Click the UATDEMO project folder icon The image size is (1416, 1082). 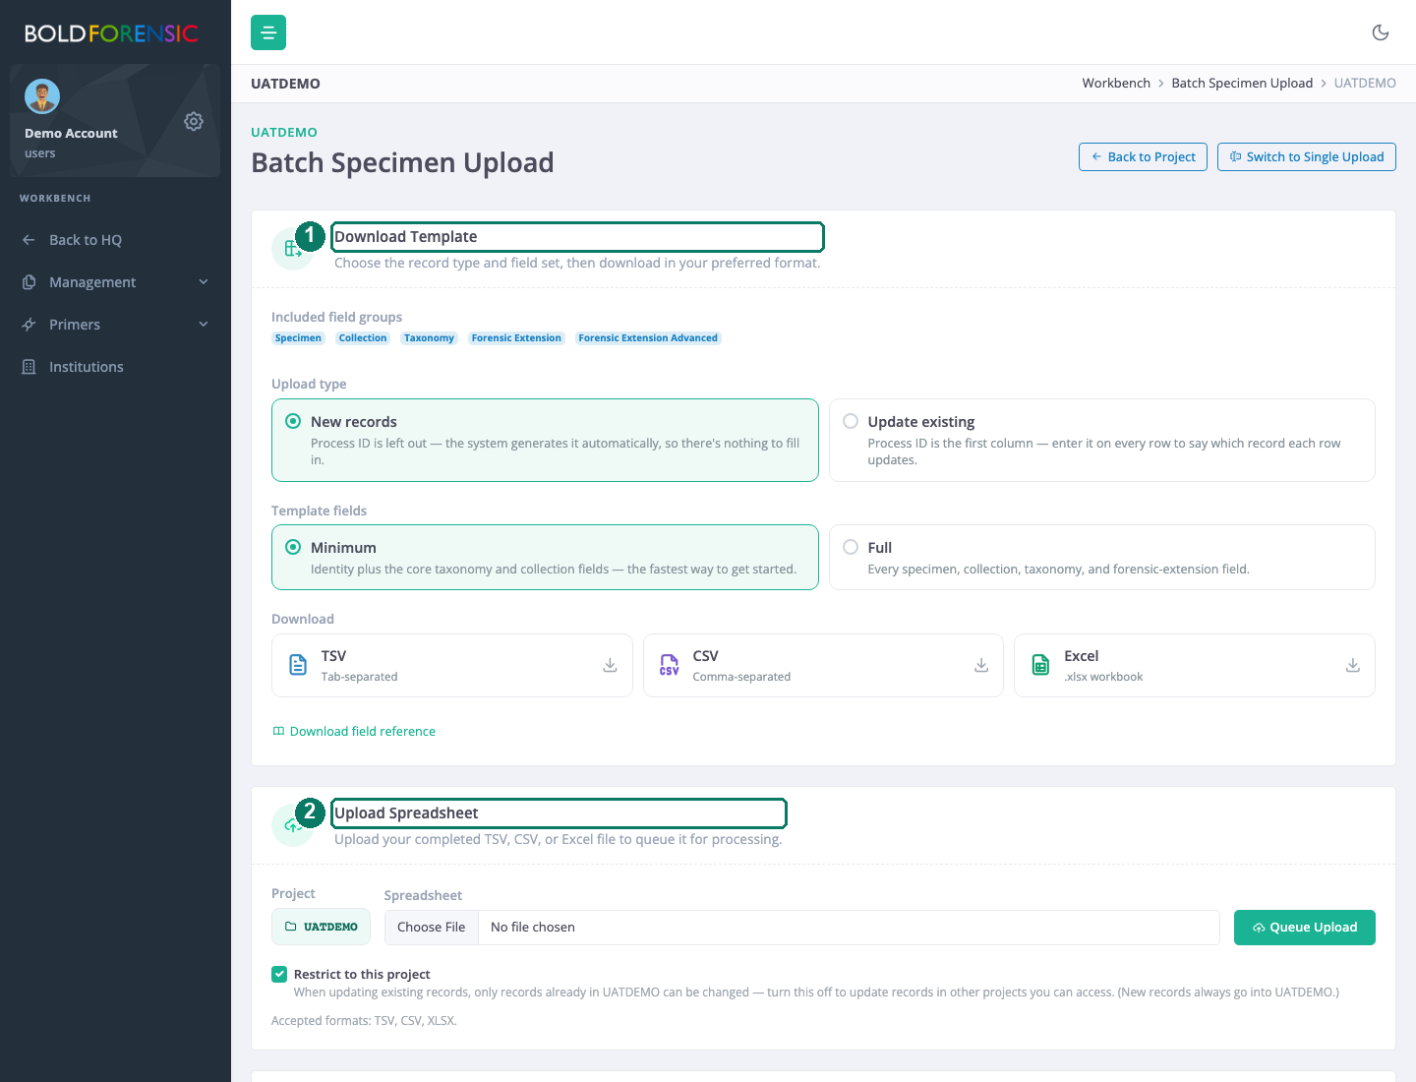(x=290, y=927)
